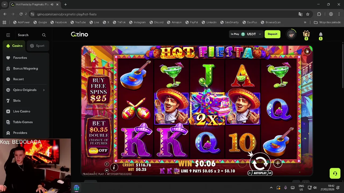The height and width of the screenshot is (193, 344).
Task: Open the BrowserScan bookmark
Action: coord(270,22)
